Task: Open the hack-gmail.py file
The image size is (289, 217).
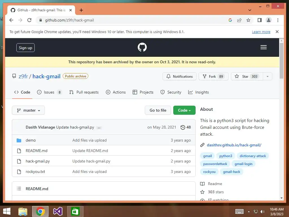Action: point(38,161)
